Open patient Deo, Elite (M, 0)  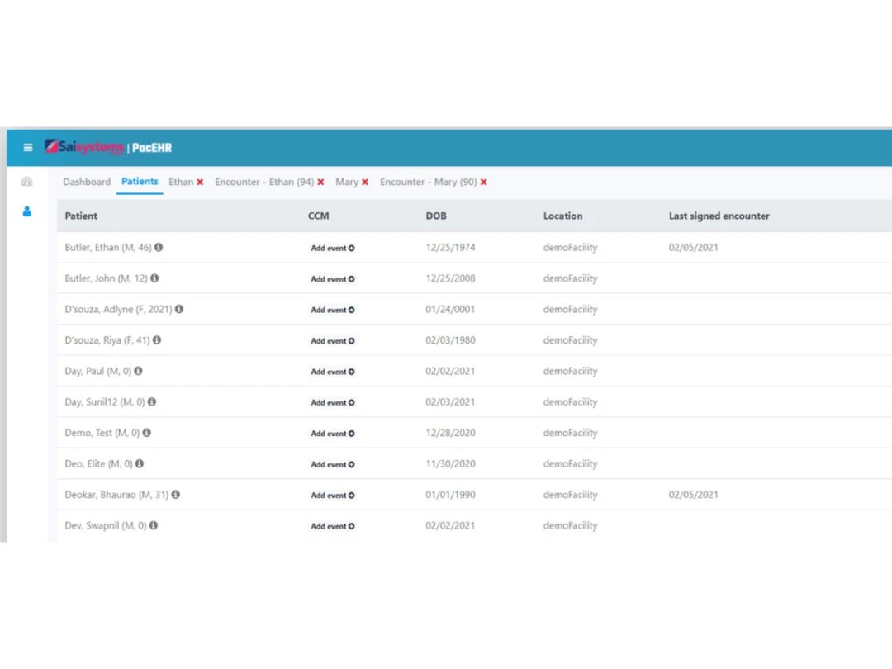pyautogui.click(x=98, y=463)
